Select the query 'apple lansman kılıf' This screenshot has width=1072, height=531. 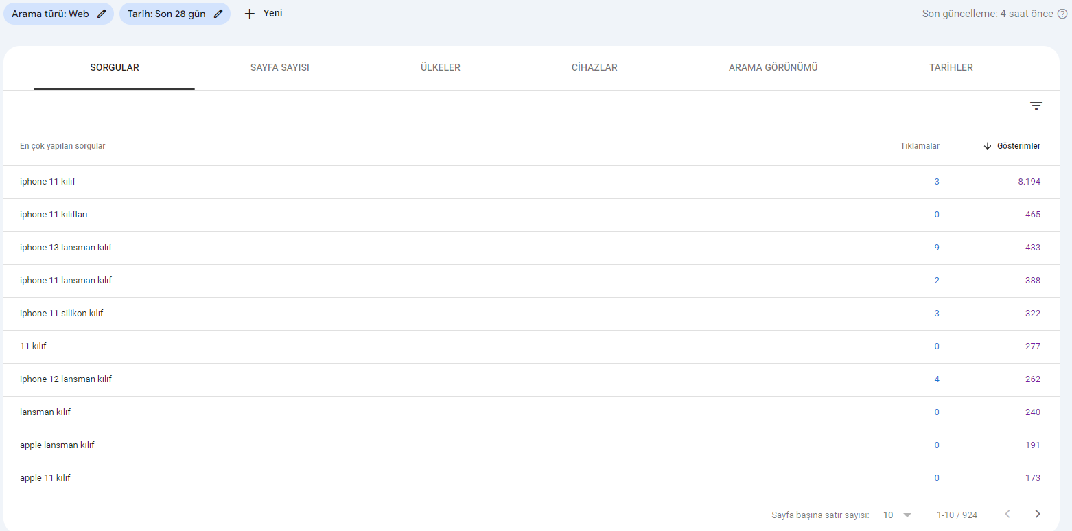tap(57, 445)
